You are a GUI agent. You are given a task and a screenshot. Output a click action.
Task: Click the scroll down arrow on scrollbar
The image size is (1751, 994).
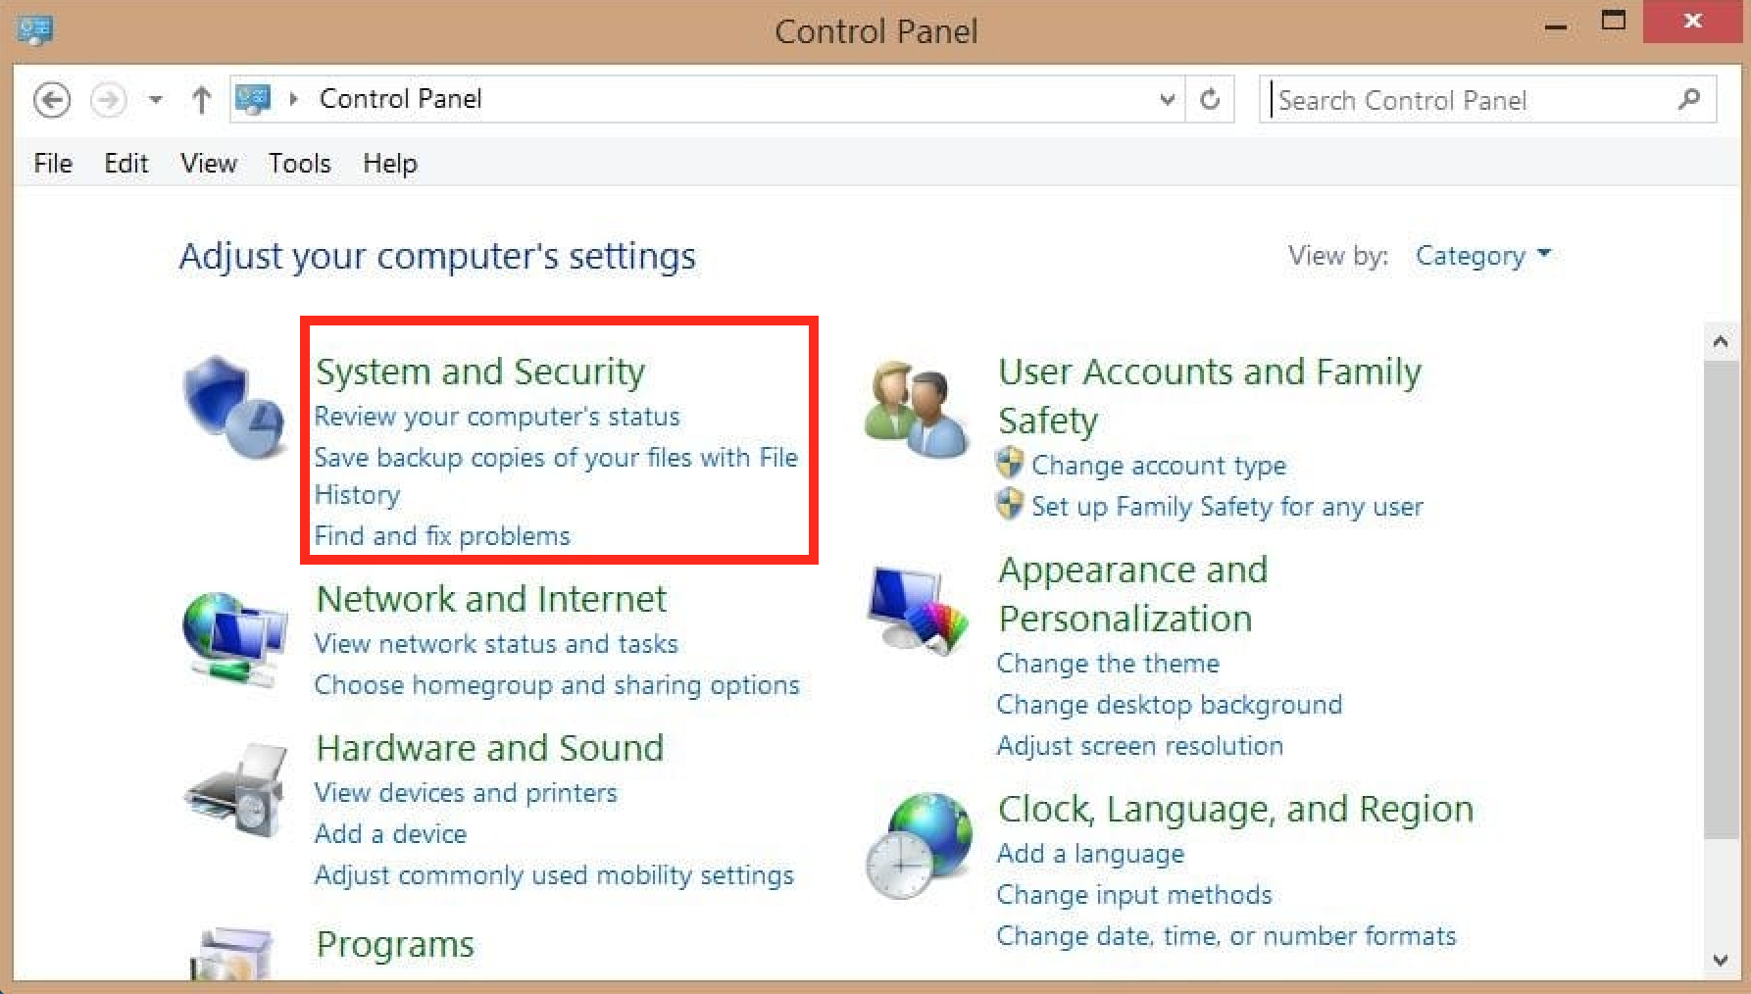tap(1721, 960)
